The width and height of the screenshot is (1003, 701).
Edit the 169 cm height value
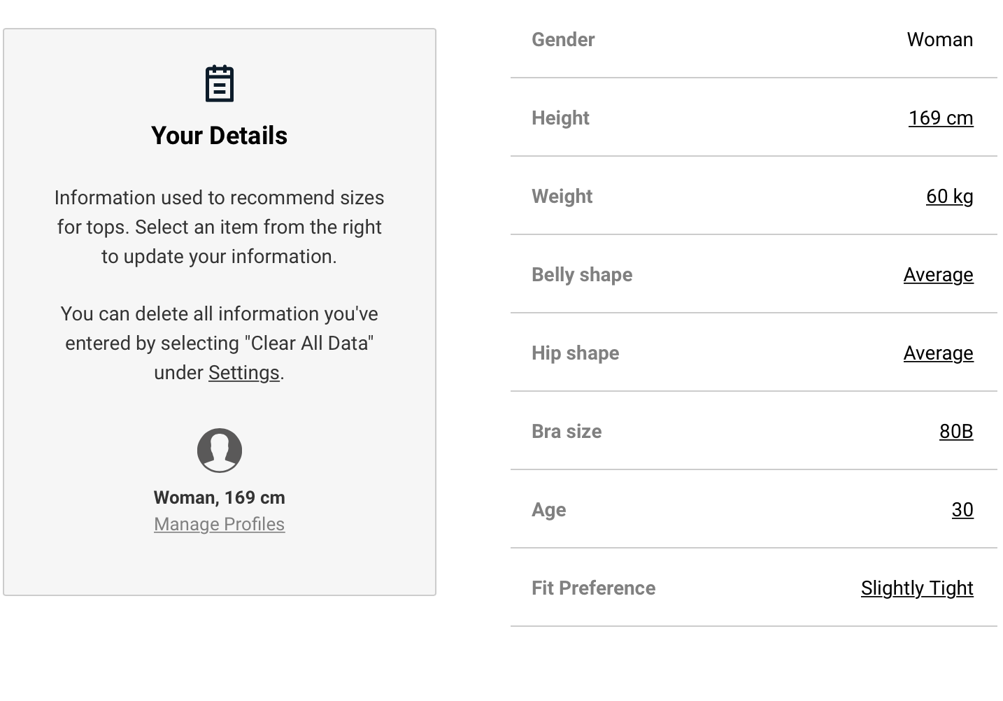[x=940, y=118]
